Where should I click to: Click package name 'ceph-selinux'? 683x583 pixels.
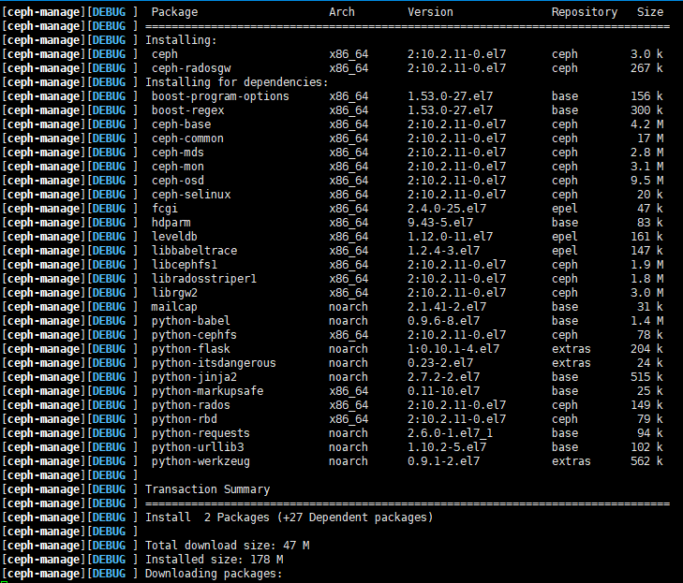tap(191, 195)
